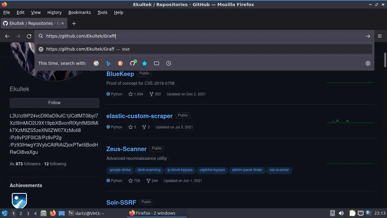The height and width of the screenshot is (218, 387).
Task: Open update notifier tray icon
Action: point(369,213)
